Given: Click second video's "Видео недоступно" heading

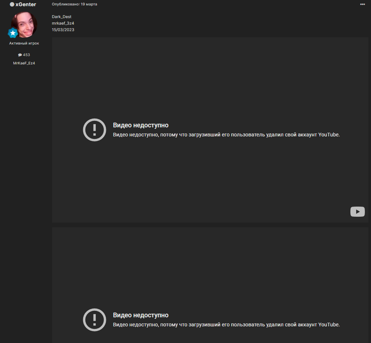Looking at the screenshot, I should tap(141, 315).
